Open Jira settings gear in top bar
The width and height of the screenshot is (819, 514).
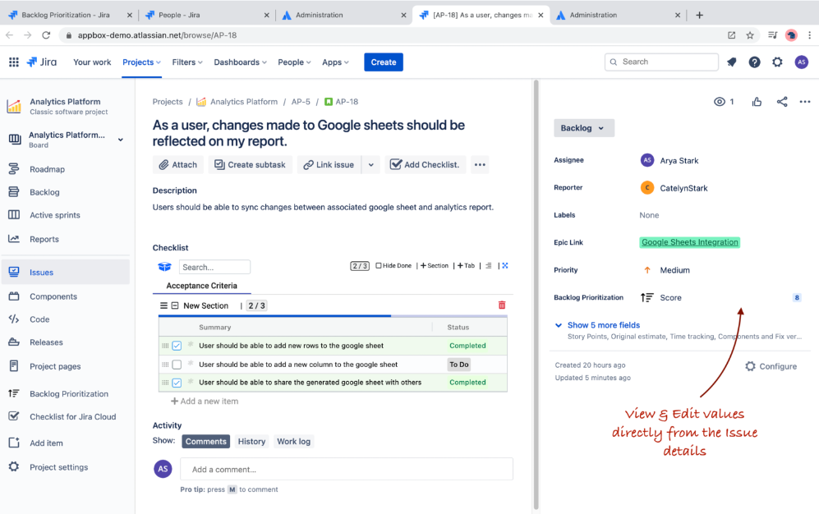pyautogui.click(x=777, y=62)
